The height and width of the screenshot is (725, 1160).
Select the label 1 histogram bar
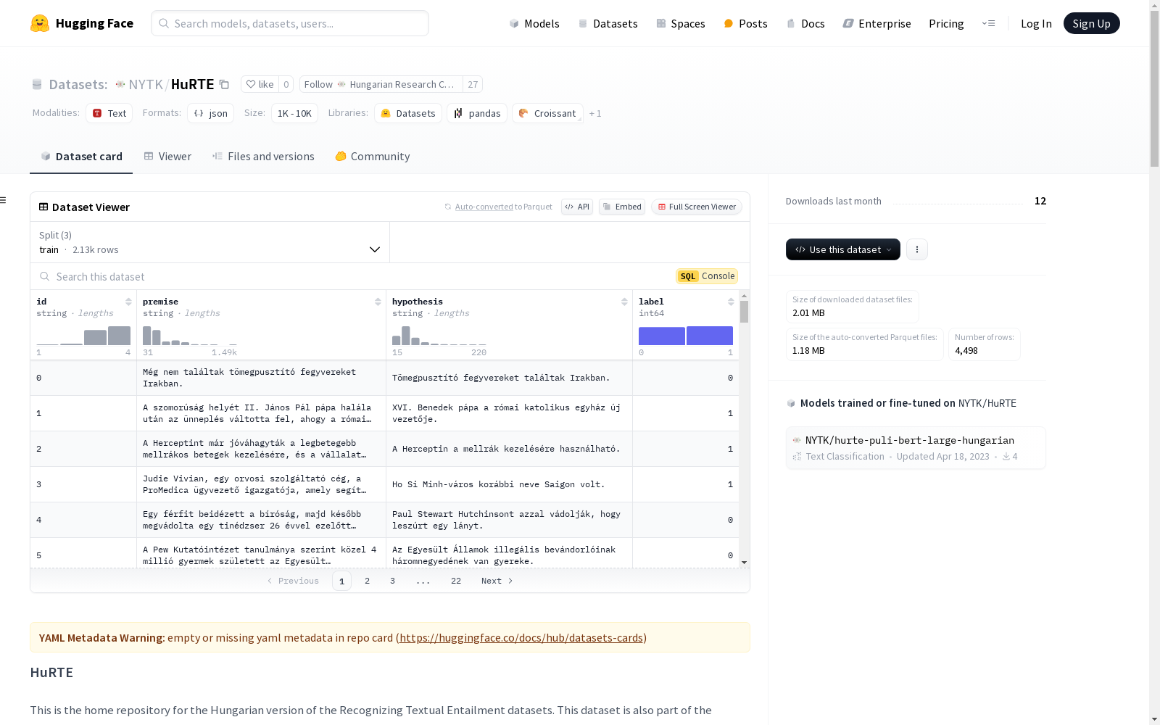(709, 336)
